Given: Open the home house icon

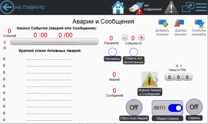Looking at the screenshot, I should point(118,7).
